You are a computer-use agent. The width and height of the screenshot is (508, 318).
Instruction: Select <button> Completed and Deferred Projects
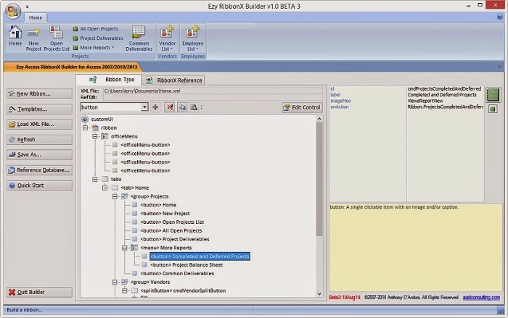[x=200, y=256]
